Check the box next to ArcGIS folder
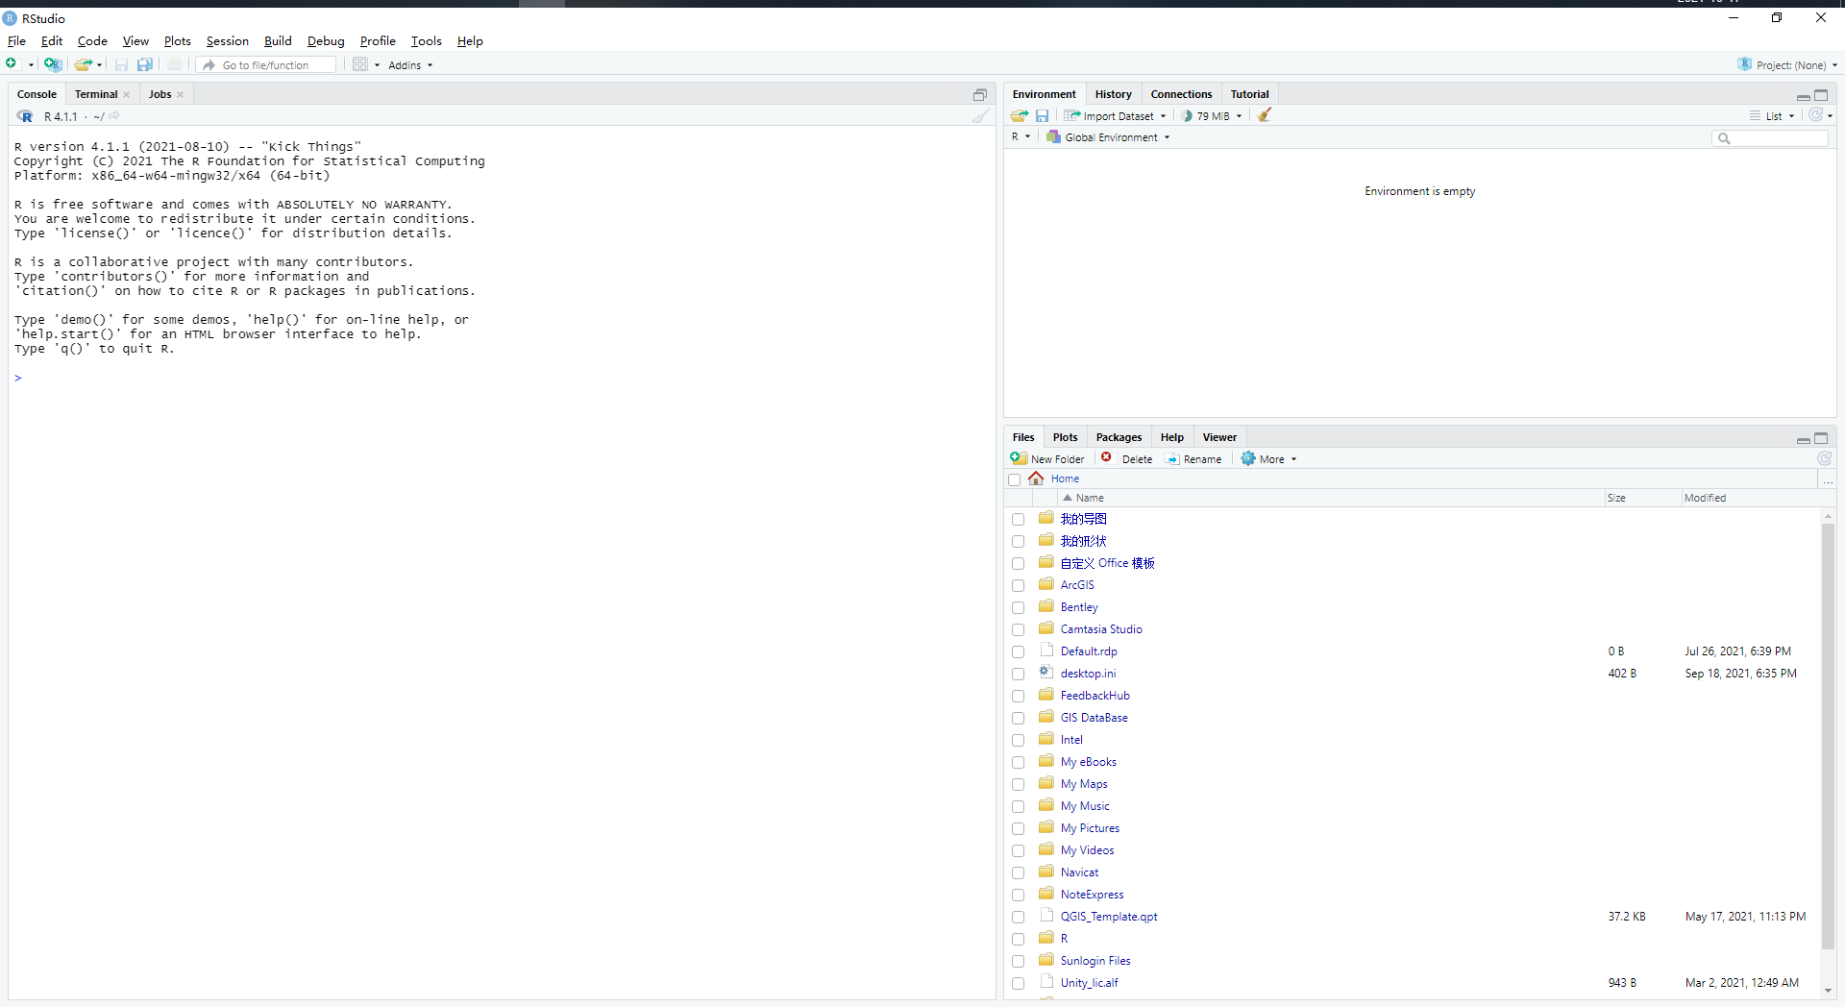Screen dimensions: 1845x1007 1018,585
